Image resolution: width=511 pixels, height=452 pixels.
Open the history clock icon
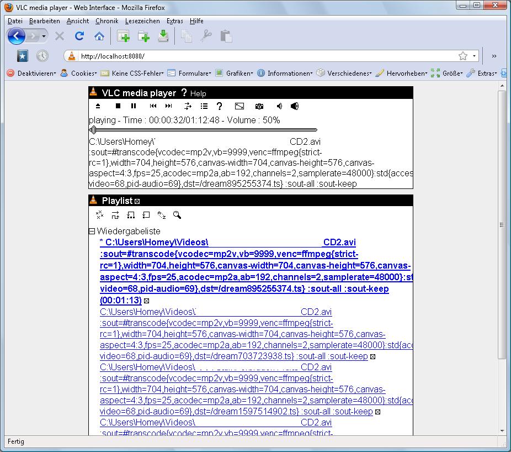[x=42, y=56]
